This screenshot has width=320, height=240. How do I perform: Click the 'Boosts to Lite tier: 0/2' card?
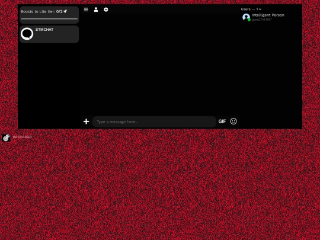click(x=49, y=15)
